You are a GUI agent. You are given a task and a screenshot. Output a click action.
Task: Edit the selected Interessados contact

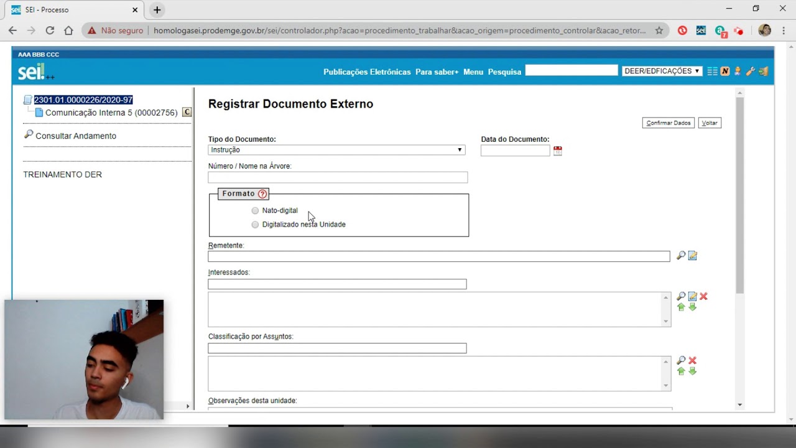[692, 297]
